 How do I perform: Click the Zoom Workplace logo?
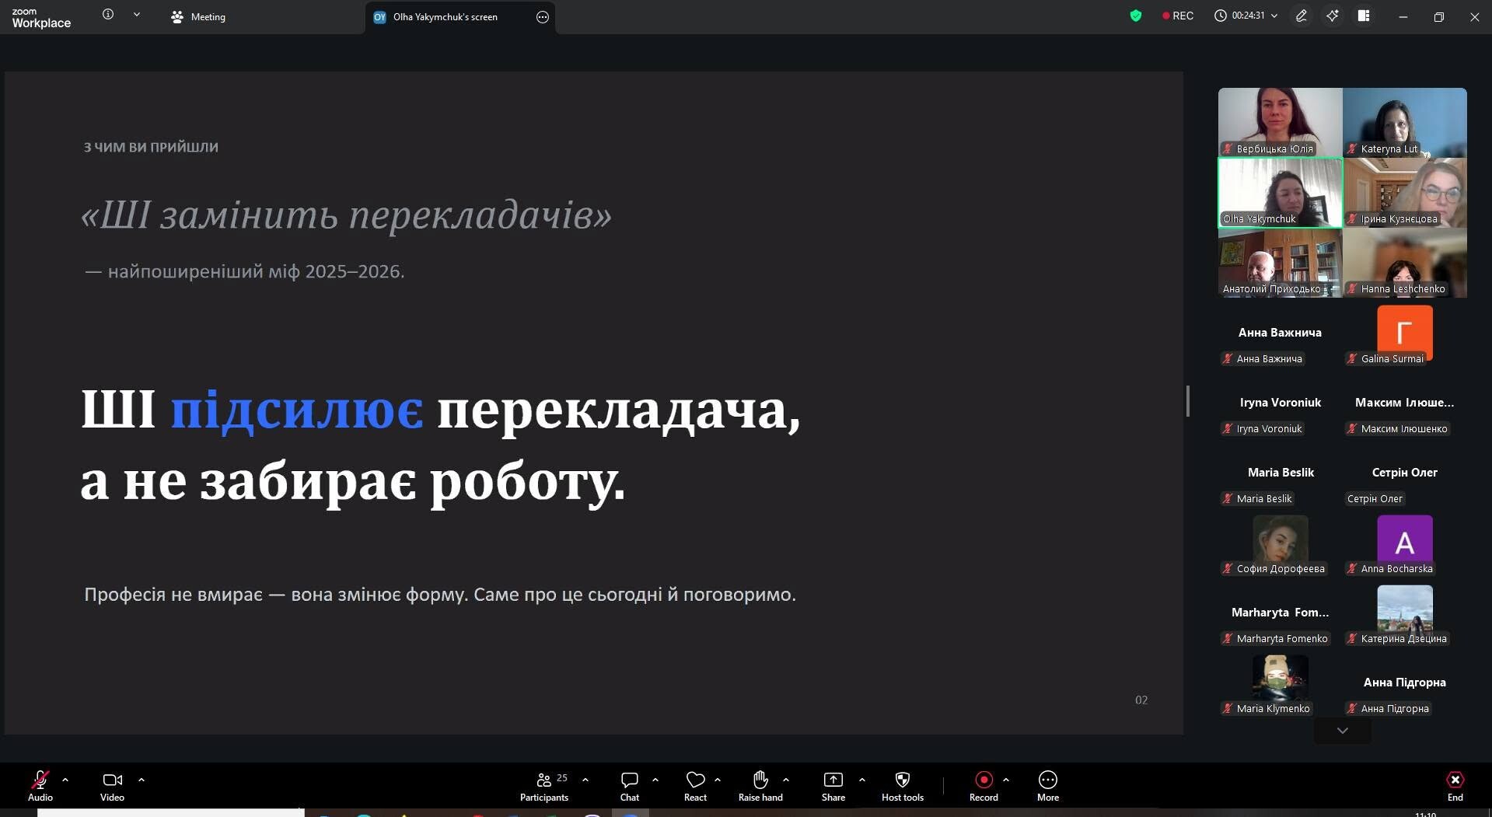pos(41,17)
